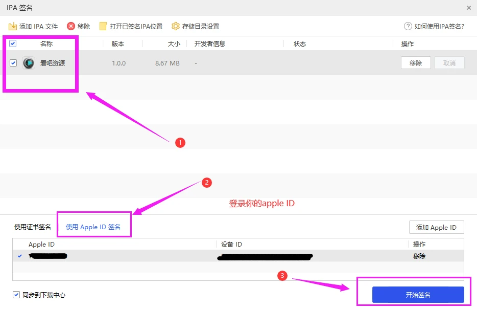Screen dimensions: 477x309
Task: Click the 取消 button in IPA row
Action: point(449,63)
